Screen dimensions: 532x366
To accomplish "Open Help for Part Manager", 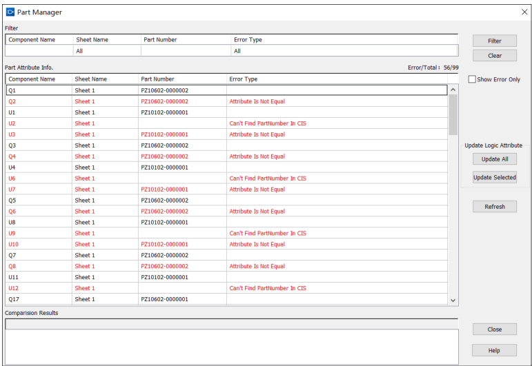I will click(x=494, y=350).
